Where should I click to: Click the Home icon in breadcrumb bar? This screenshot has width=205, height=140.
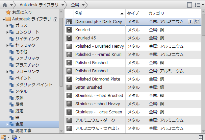[x=5, y=5]
